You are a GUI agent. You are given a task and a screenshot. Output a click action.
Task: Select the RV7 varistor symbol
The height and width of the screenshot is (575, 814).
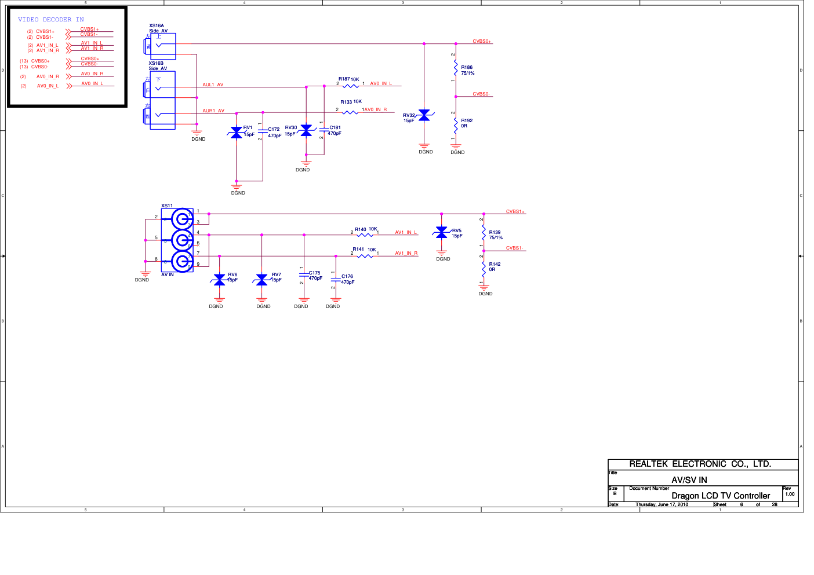click(x=261, y=280)
